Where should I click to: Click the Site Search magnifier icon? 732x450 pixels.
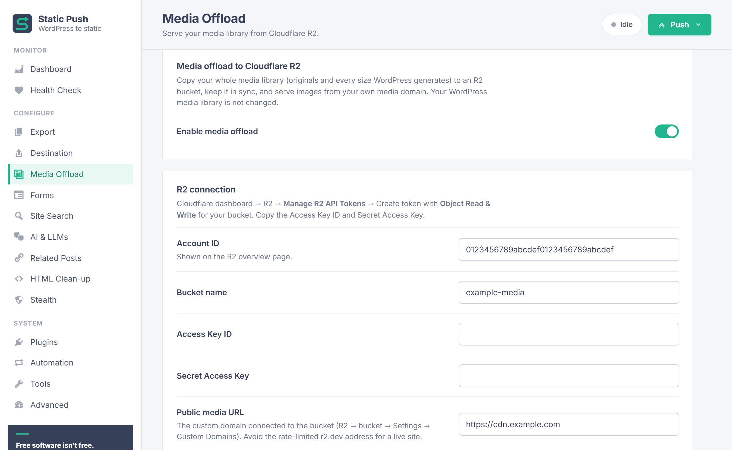point(19,216)
